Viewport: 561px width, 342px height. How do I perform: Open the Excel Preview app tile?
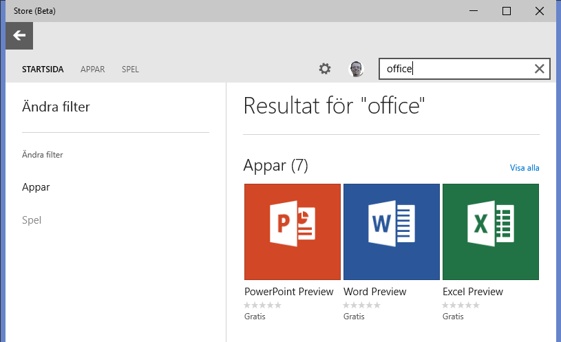coord(491,232)
